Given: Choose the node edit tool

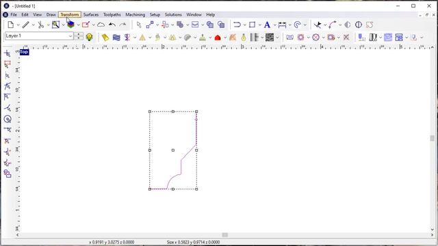Looking at the screenshot, I should [150, 25].
